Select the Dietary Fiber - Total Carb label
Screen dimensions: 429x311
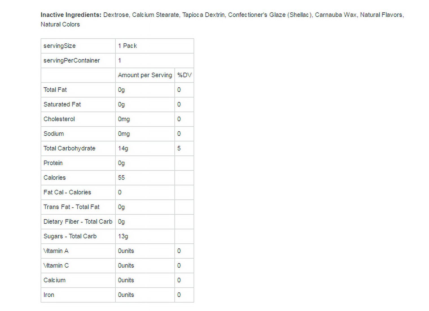78,222
